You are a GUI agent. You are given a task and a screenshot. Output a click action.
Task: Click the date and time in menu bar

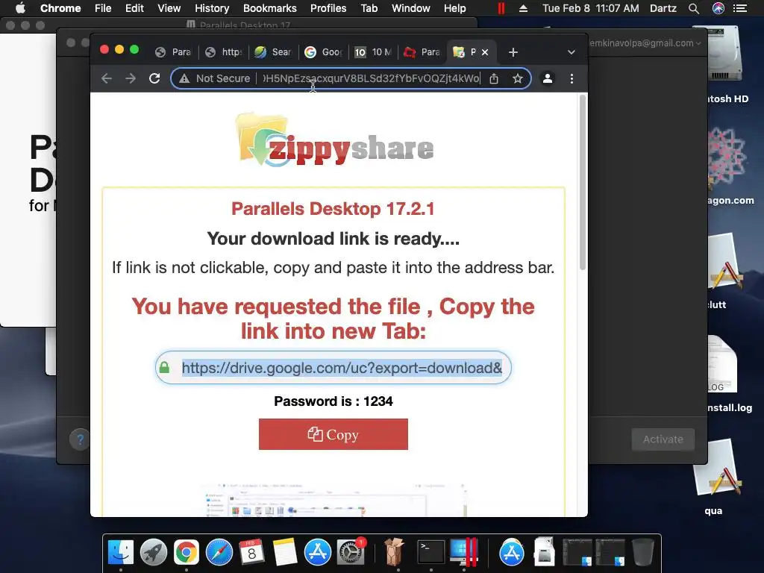(591, 8)
